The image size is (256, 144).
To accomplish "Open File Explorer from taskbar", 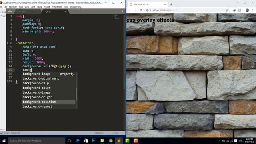I will click(102, 140).
